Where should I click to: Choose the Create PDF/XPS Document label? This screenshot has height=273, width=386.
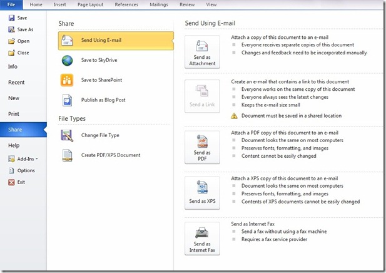(x=111, y=155)
